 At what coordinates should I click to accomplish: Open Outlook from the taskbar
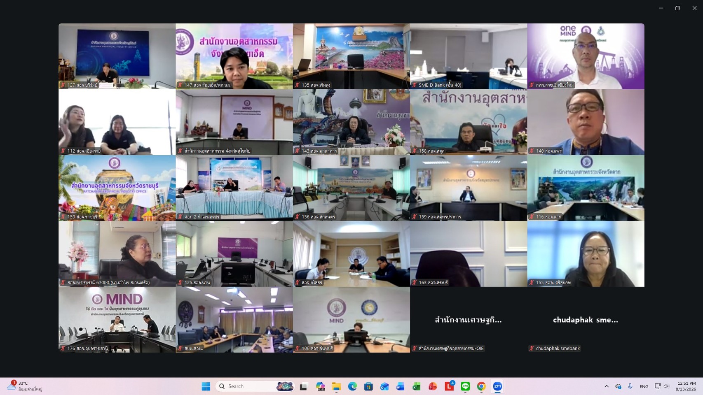[x=384, y=386]
